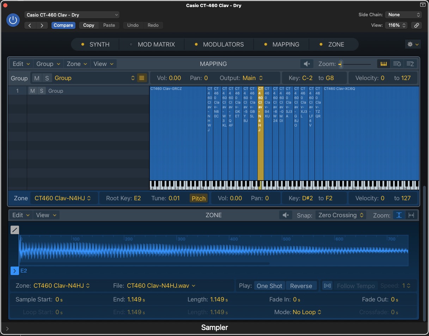Go to previous preset with left arrow

(x=30, y=25)
